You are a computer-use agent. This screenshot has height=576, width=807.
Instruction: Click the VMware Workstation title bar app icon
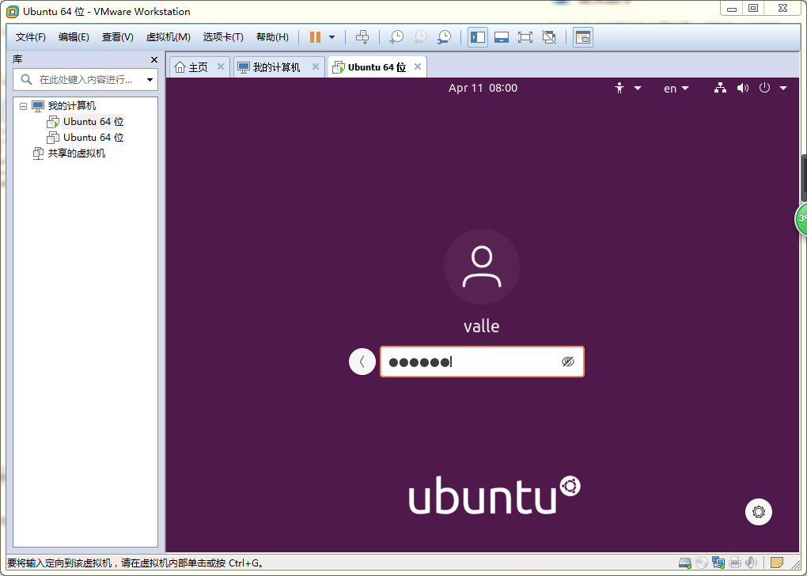pyautogui.click(x=13, y=11)
